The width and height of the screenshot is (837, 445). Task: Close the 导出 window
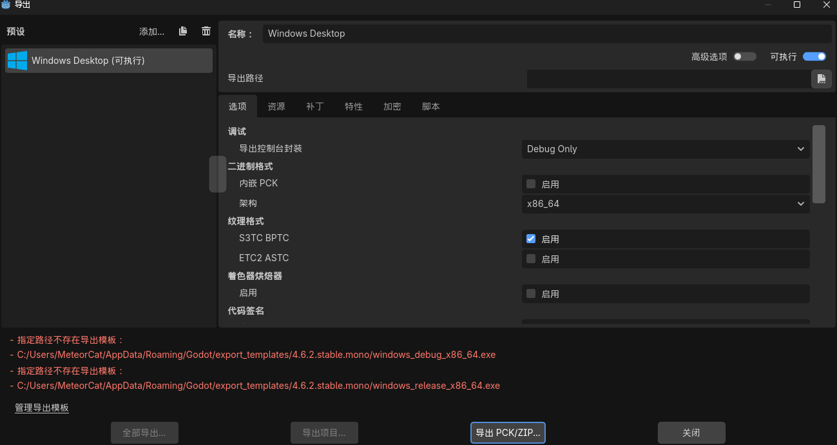[x=826, y=5]
